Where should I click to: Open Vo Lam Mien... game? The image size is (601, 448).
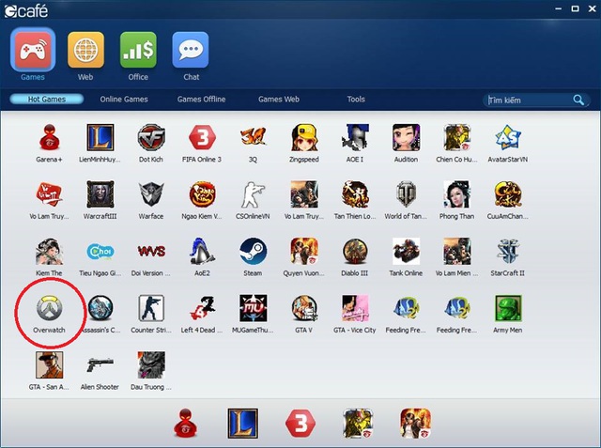(x=456, y=256)
